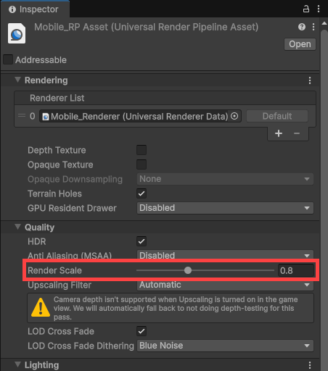The width and height of the screenshot is (328, 371).
Task: Click the Render Scale label
Action: coord(54,270)
